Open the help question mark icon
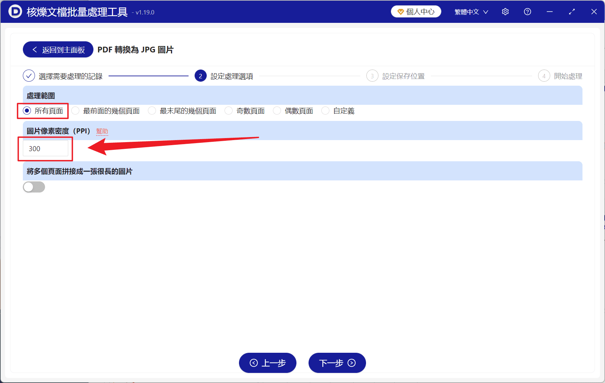The width and height of the screenshot is (605, 383). (527, 11)
